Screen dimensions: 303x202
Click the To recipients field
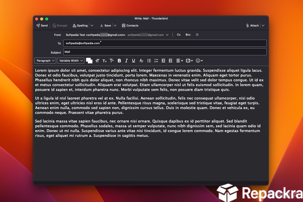165,43
